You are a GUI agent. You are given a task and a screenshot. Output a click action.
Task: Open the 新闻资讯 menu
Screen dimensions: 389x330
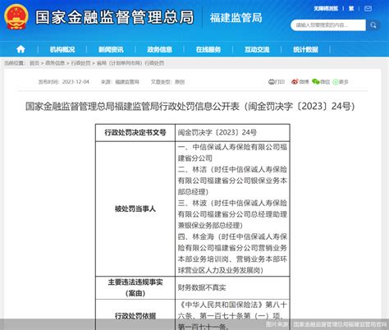(x=111, y=49)
